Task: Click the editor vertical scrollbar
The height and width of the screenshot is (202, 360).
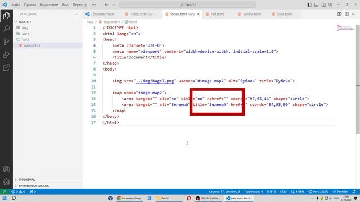Action: coord(358,79)
